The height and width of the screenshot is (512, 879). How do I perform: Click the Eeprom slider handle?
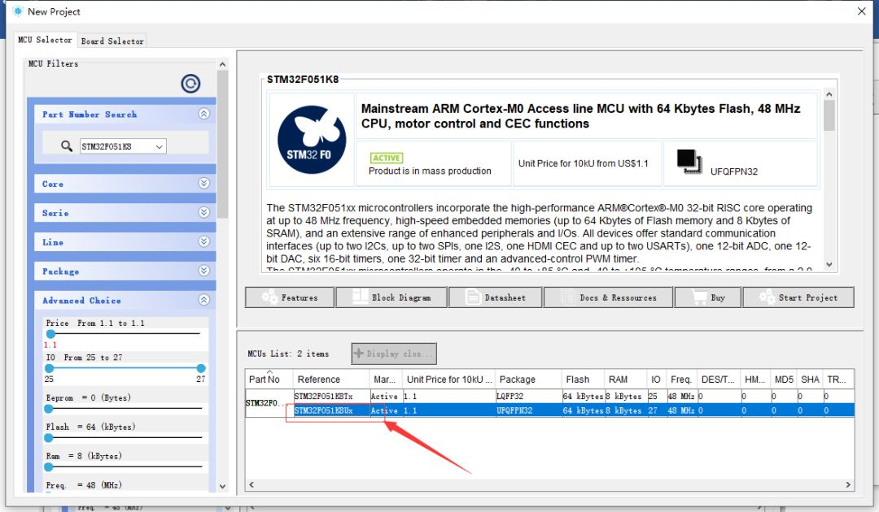tap(49, 409)
